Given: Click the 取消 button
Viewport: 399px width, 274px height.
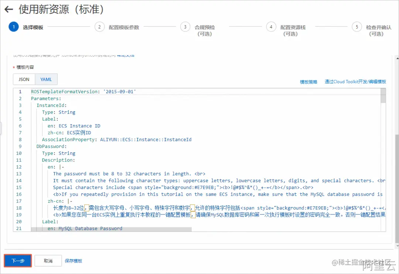Looking at the screenshot, I should point(48,261).
